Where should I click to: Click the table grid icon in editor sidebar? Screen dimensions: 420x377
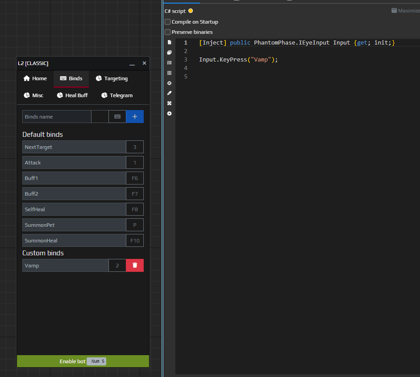pos(169,73)
